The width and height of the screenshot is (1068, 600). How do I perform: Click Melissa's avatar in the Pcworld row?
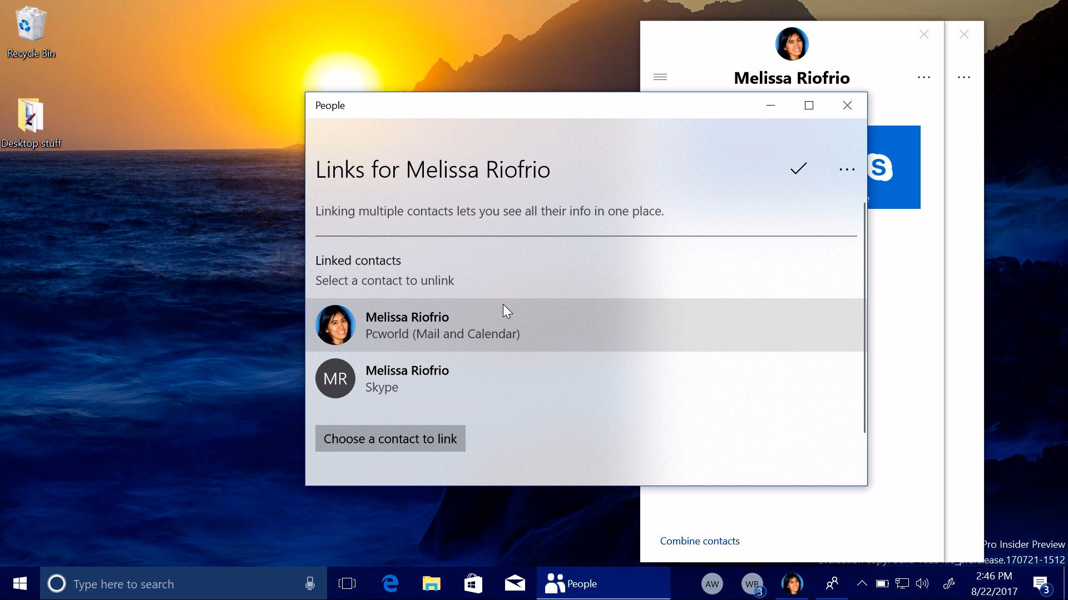pyautogui.click(x=335, y=325)
